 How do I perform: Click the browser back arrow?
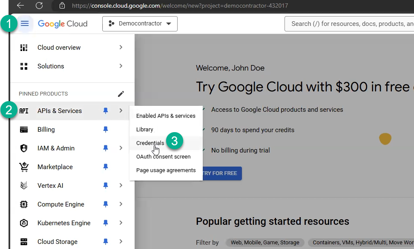pos(20,5)
